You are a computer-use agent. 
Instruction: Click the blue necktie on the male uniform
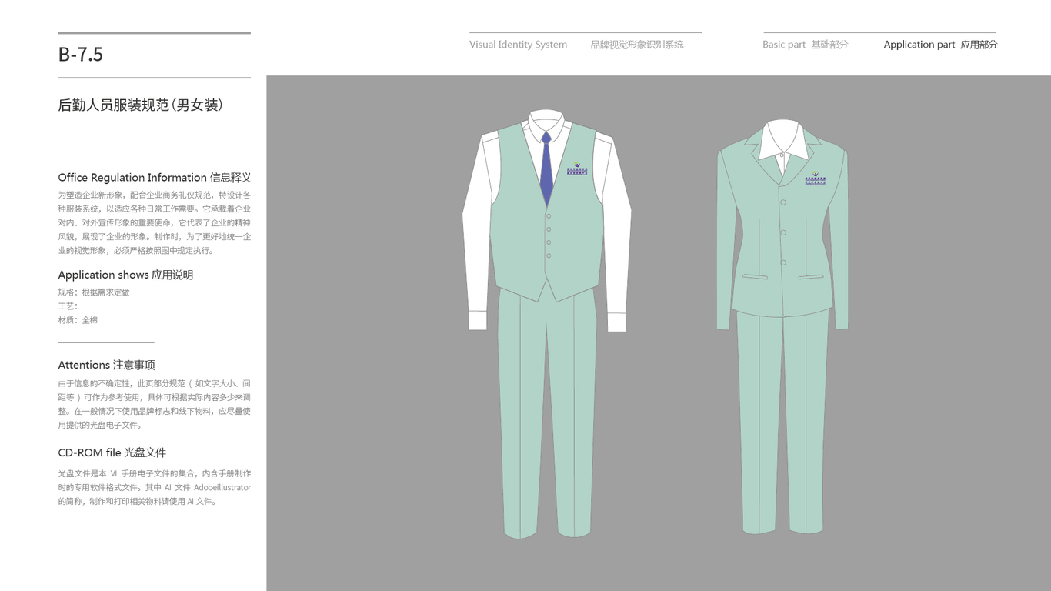click(546, 169)
